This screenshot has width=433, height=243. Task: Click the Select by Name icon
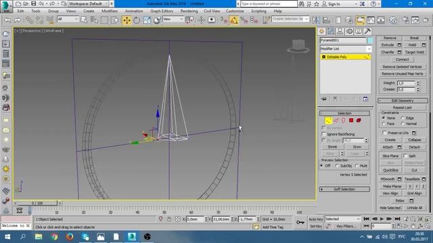tap(95, 20)
